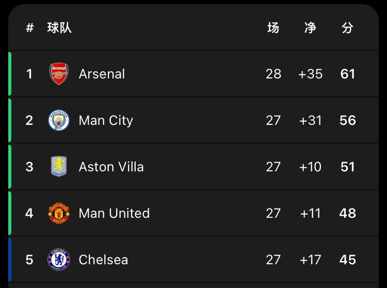Image resolution: width=387 pixels, height=288 pixels.
Task: Tap the Man United club crest
Action: pos(59,213)
